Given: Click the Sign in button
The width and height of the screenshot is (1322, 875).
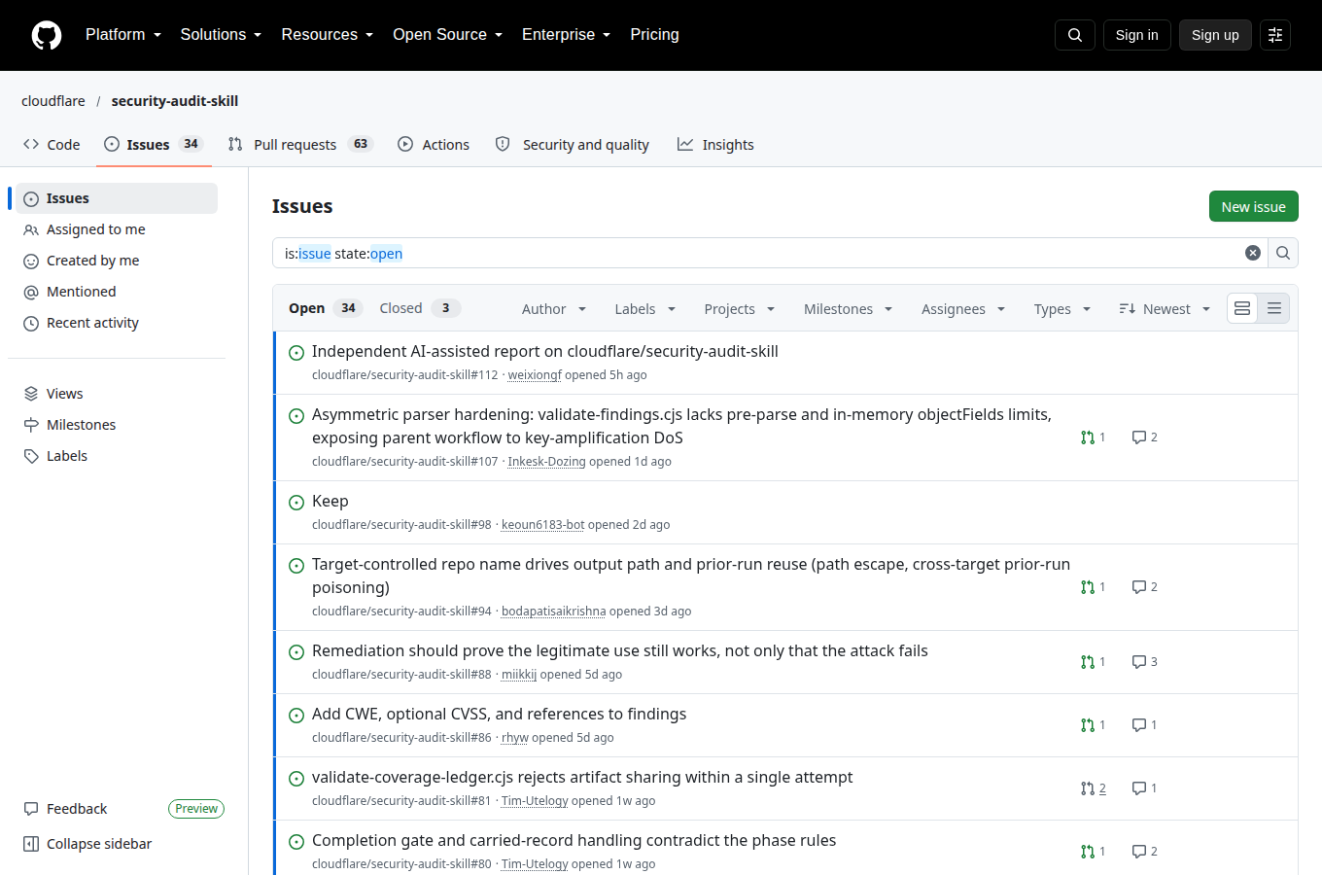Looking at the screenshot, I should pyautogui.click(x=1136, y=35).
